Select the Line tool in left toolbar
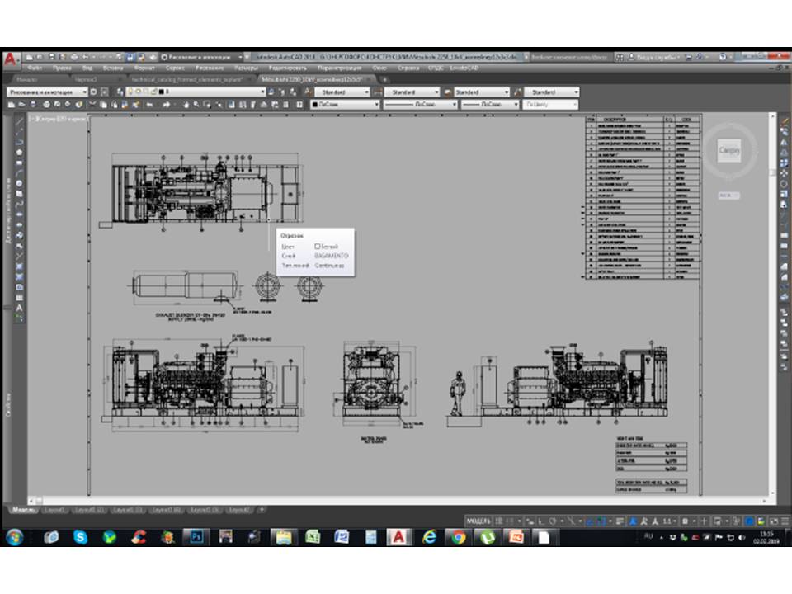Image resolution: width=792 pixels, height=594 pixels. (20, 120)
